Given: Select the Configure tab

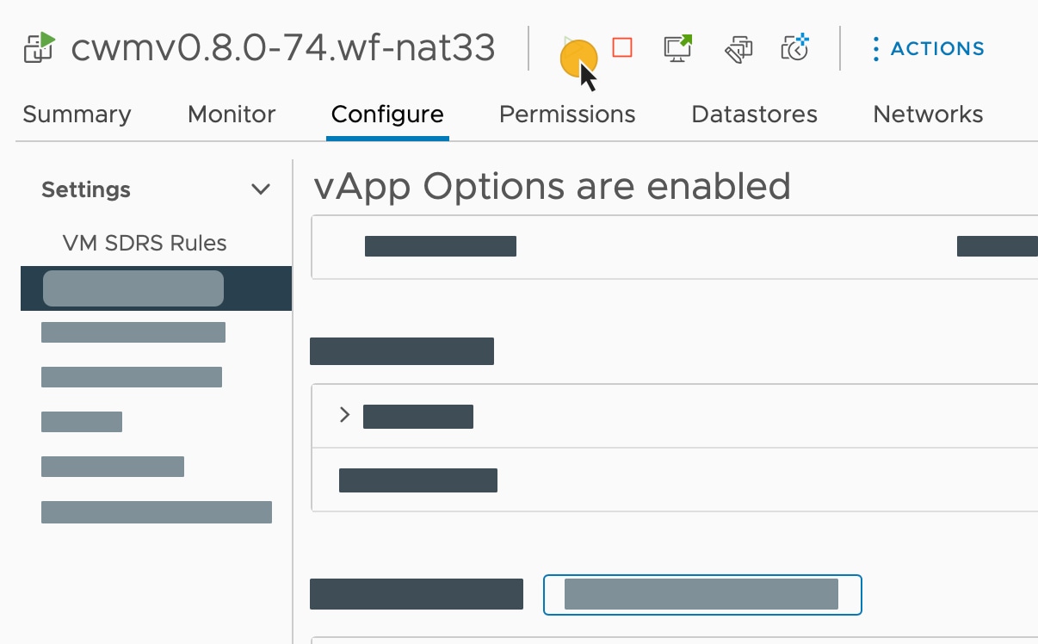Looking at the screenshot, I should click(387, 114).
